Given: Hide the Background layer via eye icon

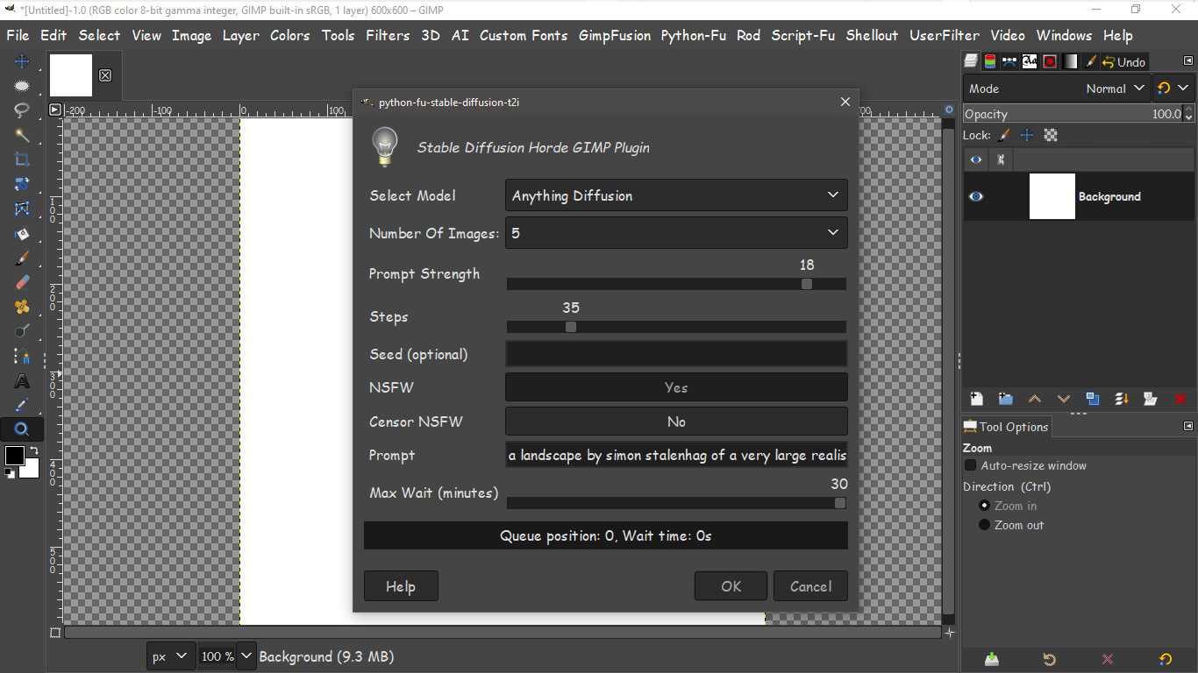Looking at the screenshot, I should pos(976,196).
